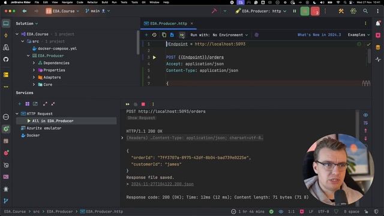Image resolution: width=384 pixels, height=216 pixels.
Task: Collapse the EDA.Producer project node
Action: point(28,56)
